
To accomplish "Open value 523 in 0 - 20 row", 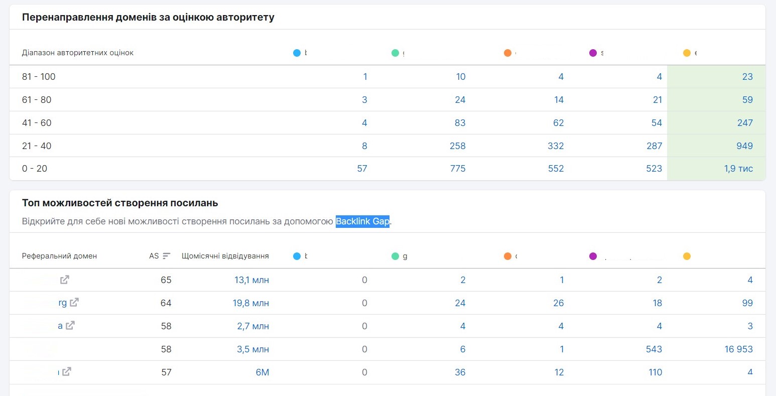I will tap(654, 169).
